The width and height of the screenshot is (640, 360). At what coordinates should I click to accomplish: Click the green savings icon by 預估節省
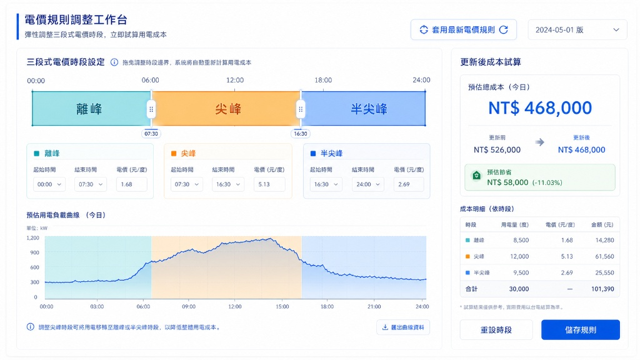coord(476,176)
